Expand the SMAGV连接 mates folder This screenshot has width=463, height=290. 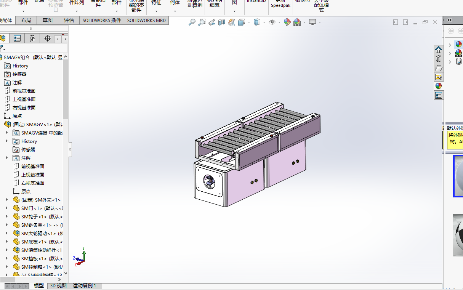6,133
